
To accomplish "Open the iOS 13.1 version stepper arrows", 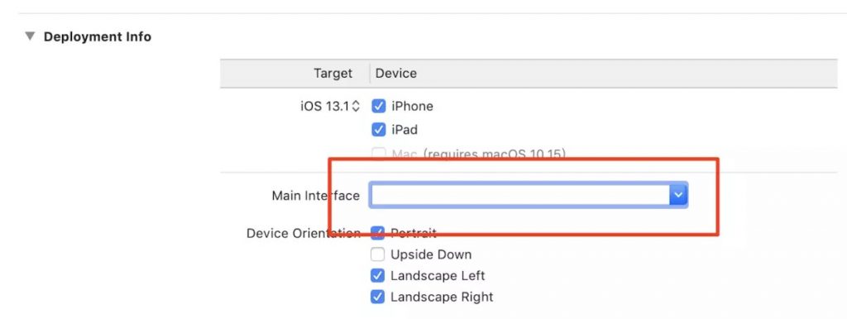I will click(356, 107).
